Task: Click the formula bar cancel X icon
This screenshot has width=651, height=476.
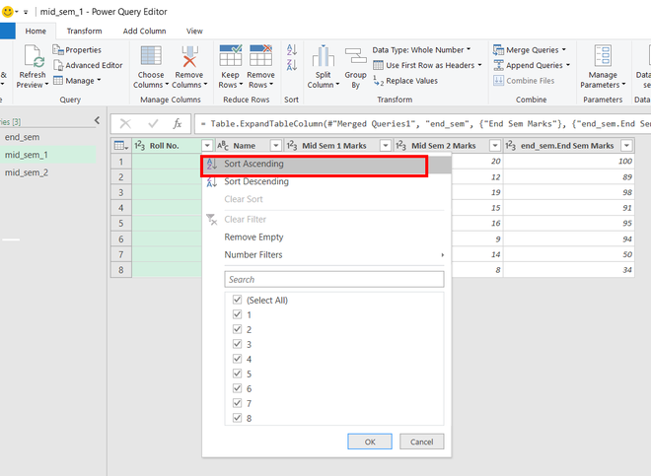Action: click(125, 123)
